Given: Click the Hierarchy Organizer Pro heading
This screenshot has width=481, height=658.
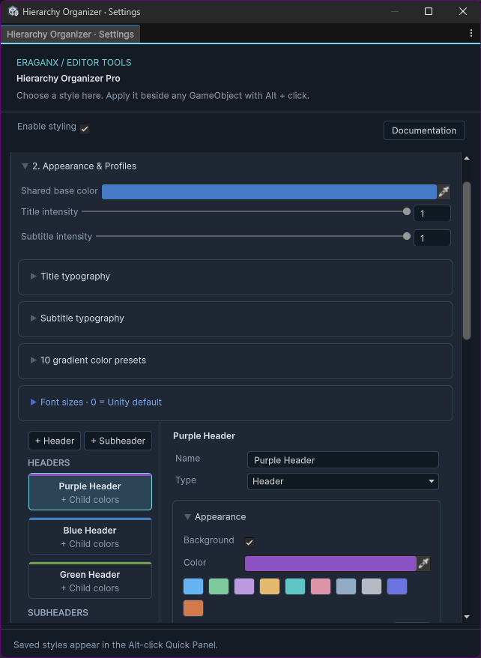Looking at the screenshot, I should pyautogui.click(x=68, y=79).
